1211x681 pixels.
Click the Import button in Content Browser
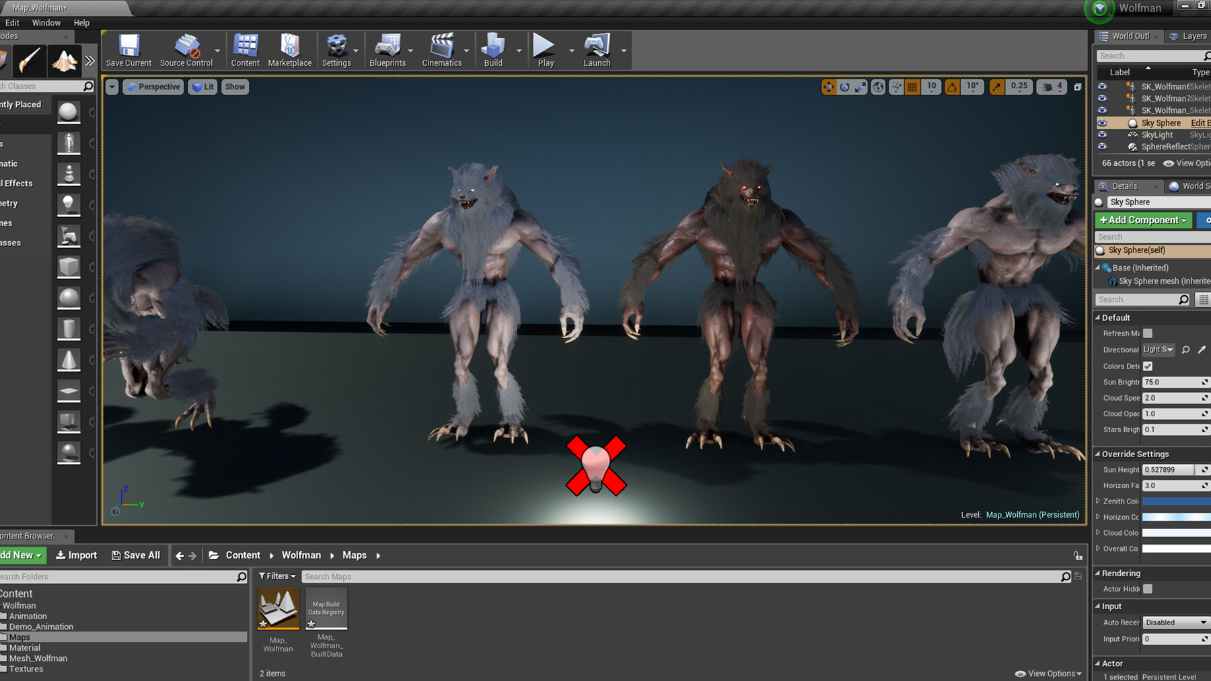point(76,555)
